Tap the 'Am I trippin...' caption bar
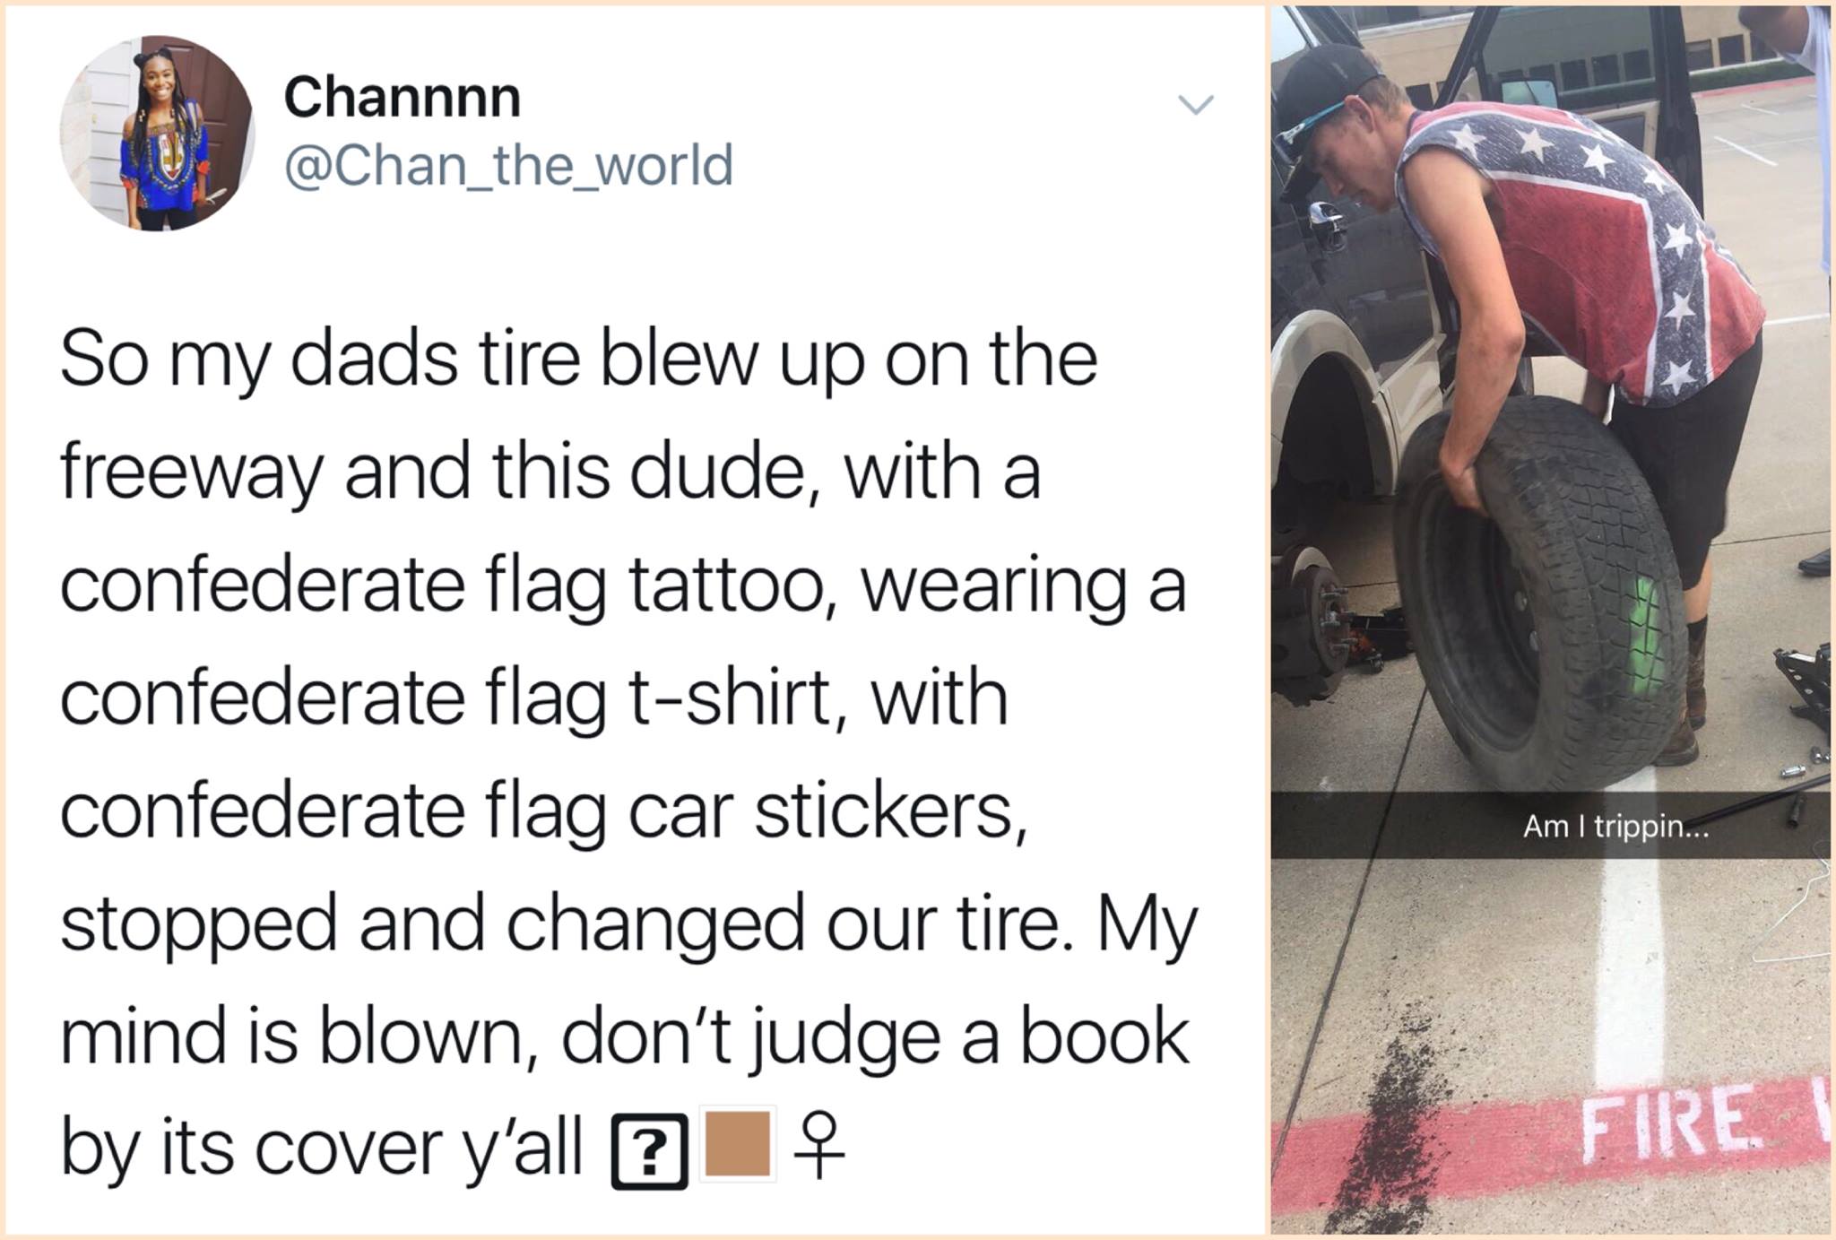This screenshot has height=1240, width=1836. (x=1550, y=826)
